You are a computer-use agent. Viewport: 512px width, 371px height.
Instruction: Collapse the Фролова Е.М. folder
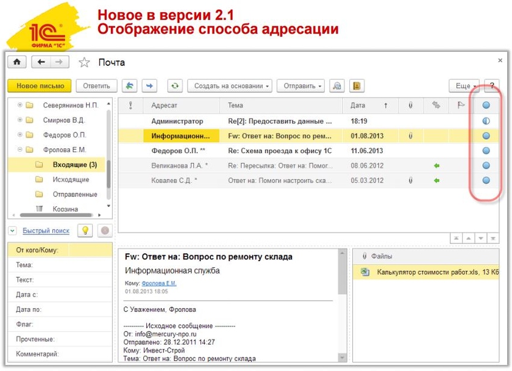[20, 149]
